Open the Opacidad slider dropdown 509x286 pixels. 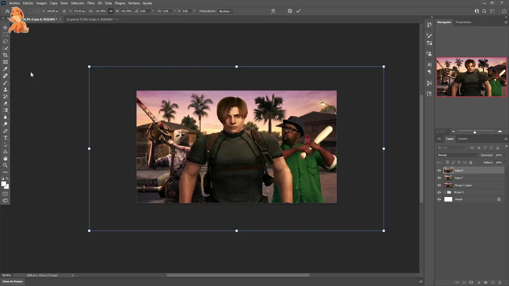[505, 155]
